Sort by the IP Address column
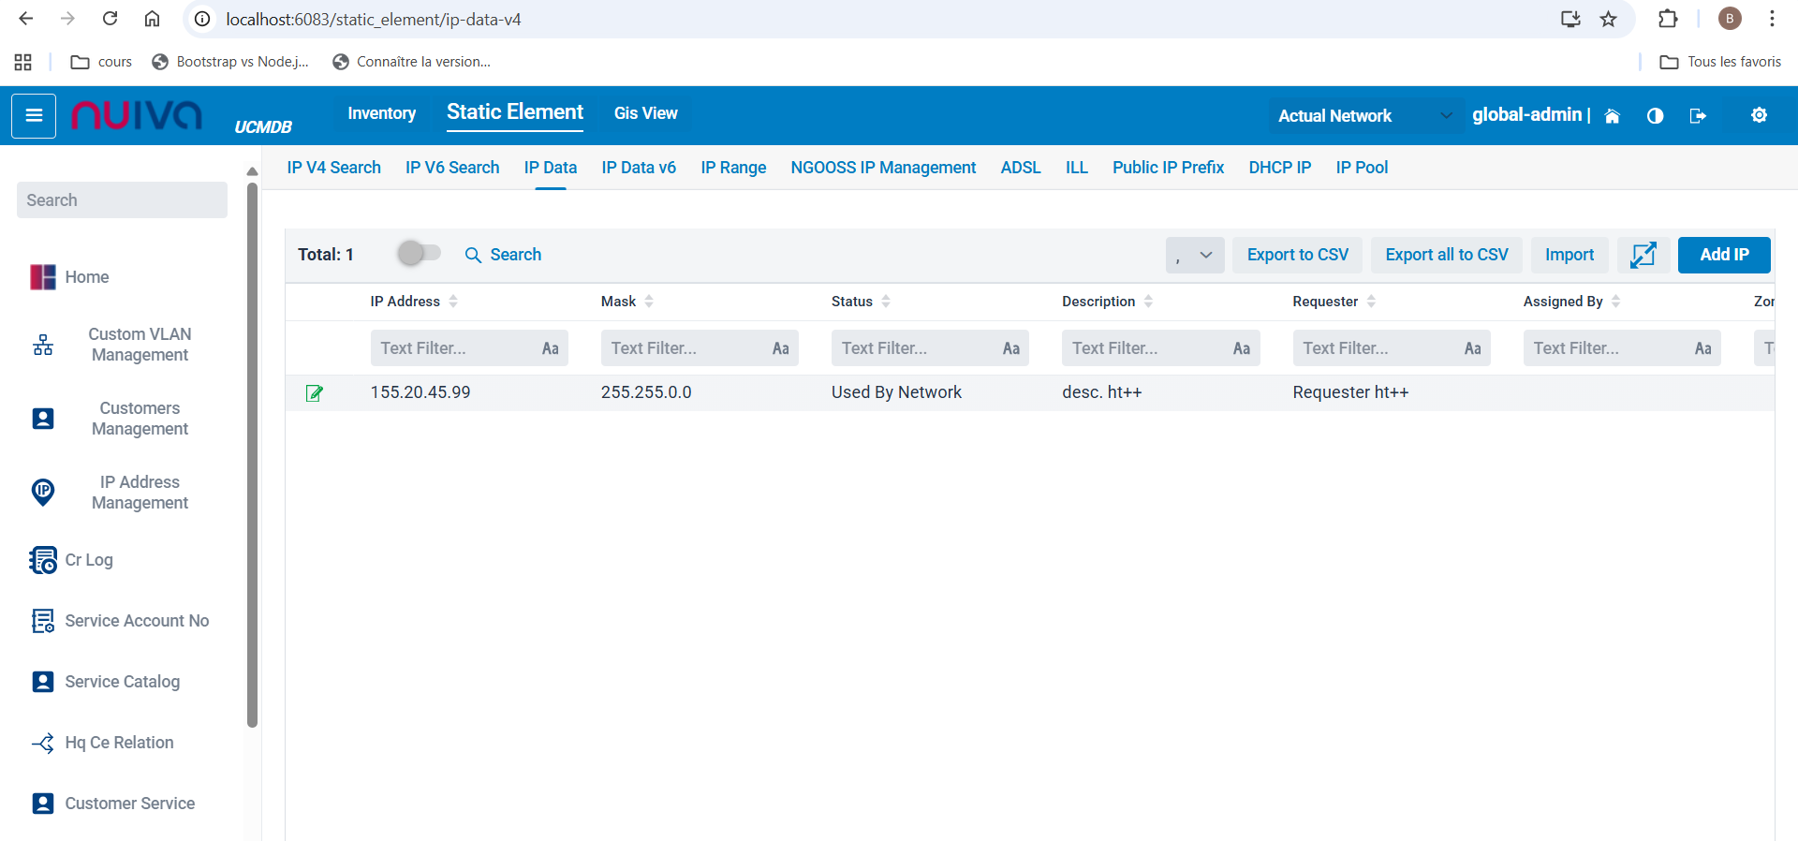 (x=453, y=302)
